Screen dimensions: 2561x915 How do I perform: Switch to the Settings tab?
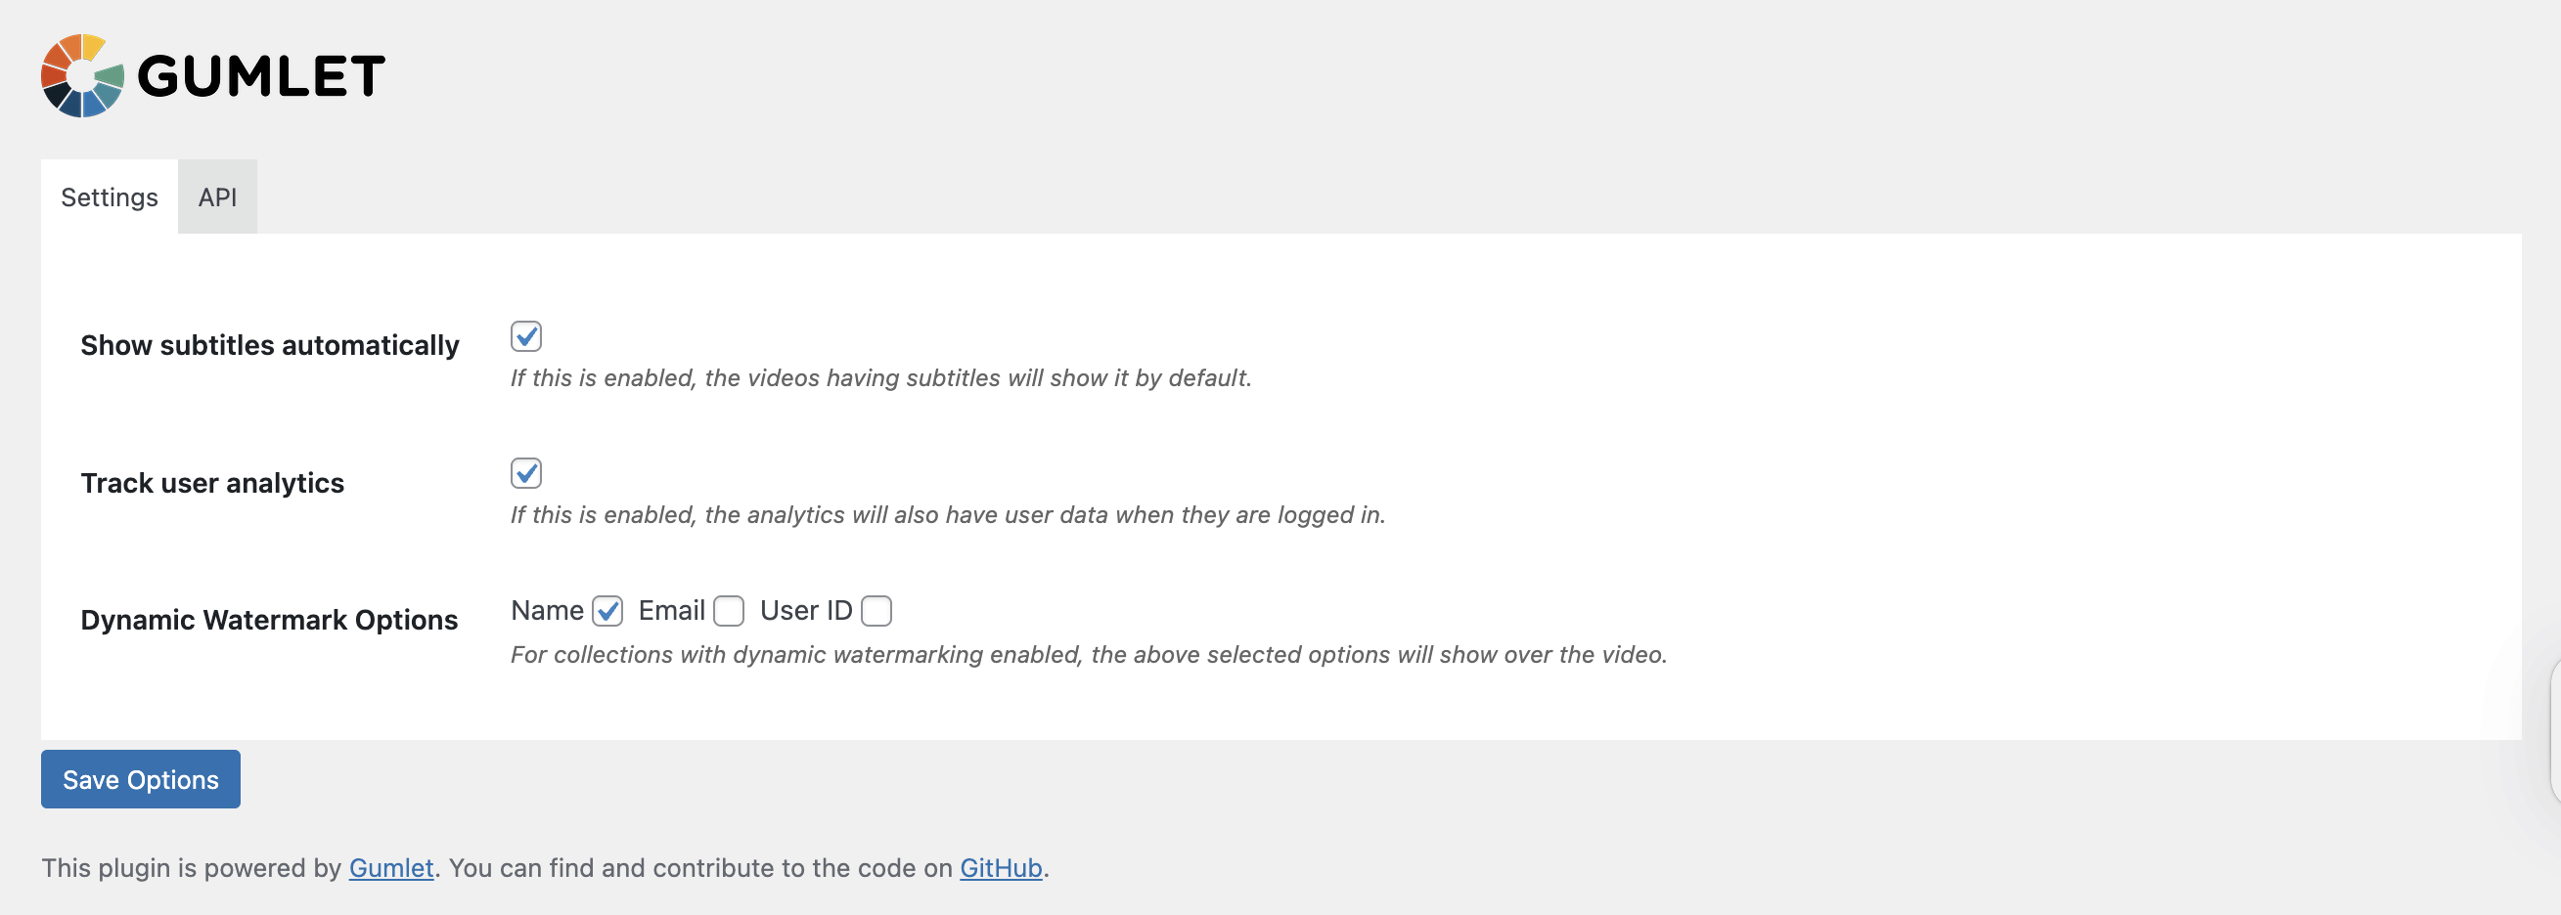pos(110,196)
